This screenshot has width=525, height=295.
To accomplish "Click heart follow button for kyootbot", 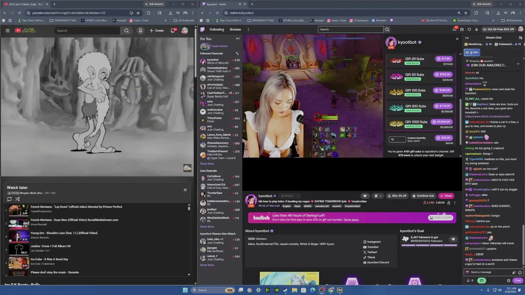I will [365, 196].
